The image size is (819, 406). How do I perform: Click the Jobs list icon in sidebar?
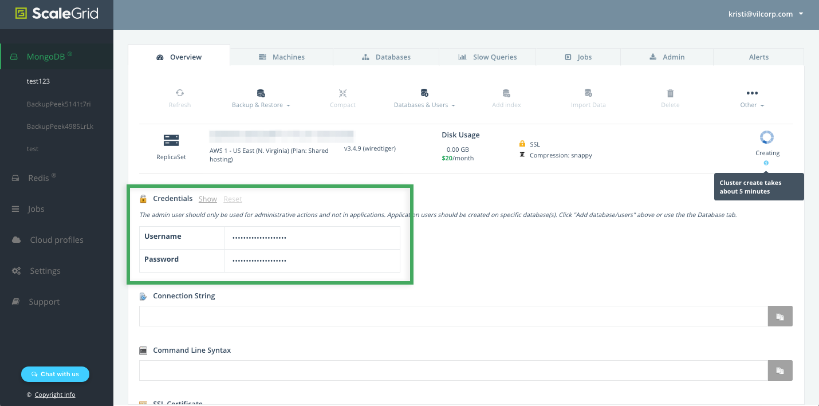[15, 209]
